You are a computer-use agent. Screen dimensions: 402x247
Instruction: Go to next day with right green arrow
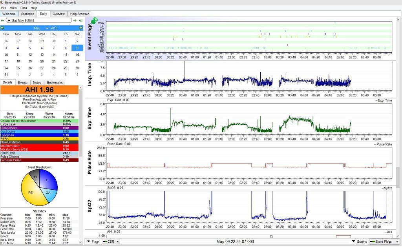point(75,20)
